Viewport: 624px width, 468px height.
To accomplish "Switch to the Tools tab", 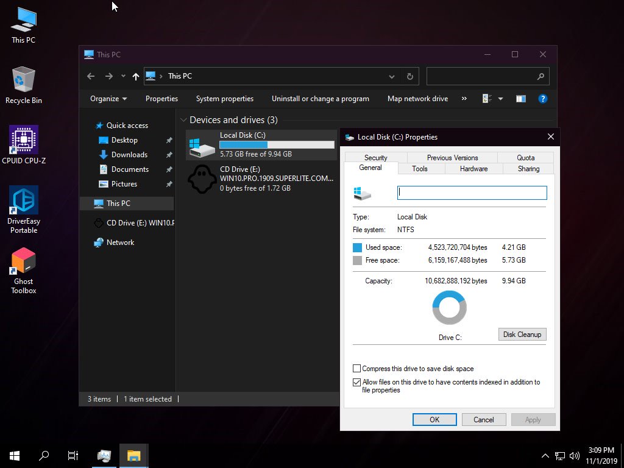I will click(x=419, y=169).
